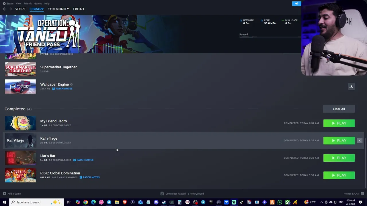Open the Friends menu
Screen dimensions: 367x206
[x=28, y=3]
